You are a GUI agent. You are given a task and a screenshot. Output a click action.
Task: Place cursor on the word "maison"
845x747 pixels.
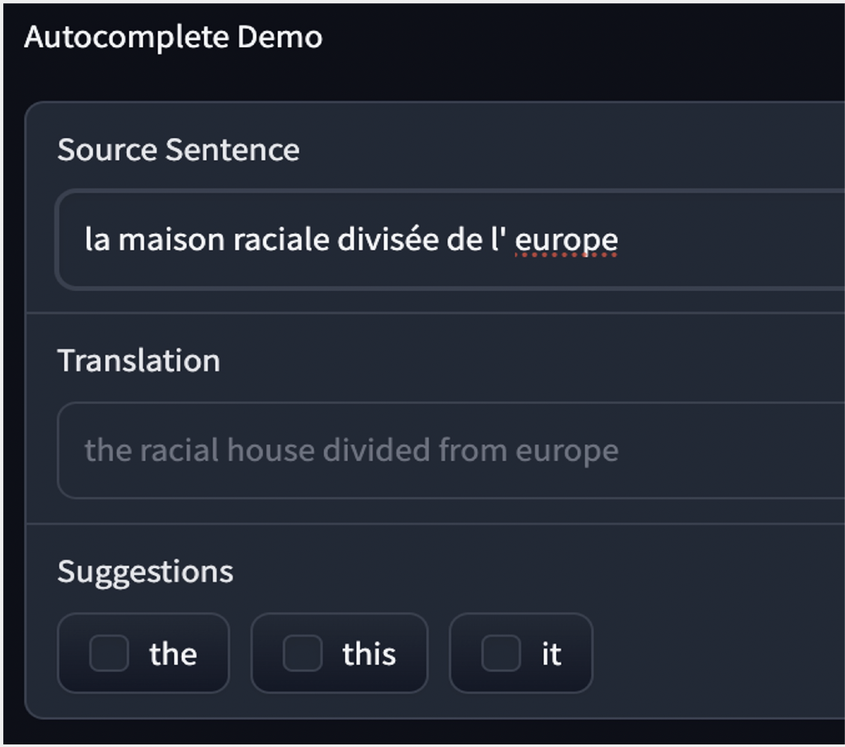(171, 240)
